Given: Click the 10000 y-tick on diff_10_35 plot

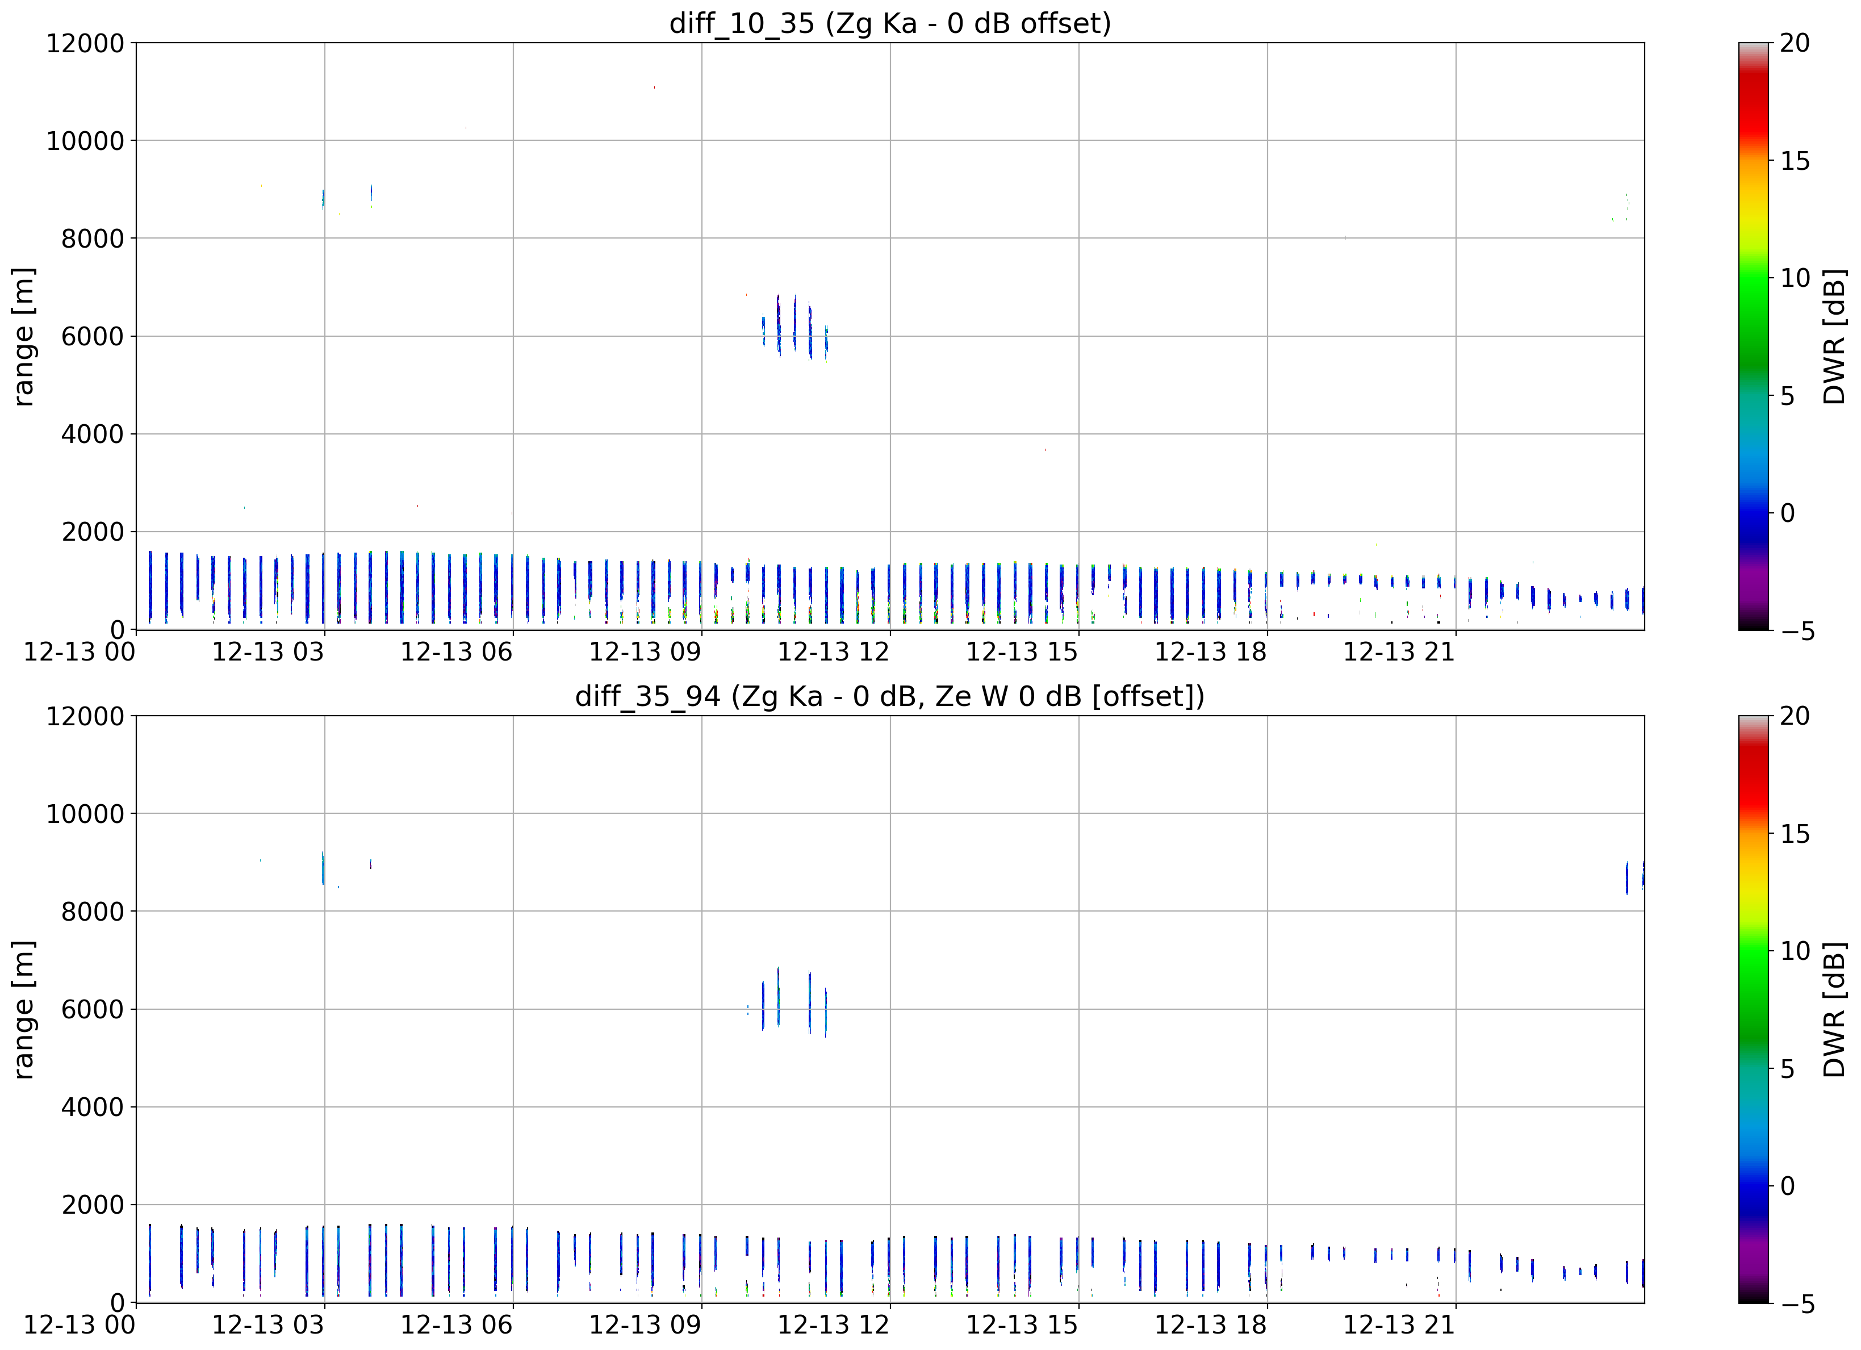Looking at the screenshot, I should tap(85, 140).
